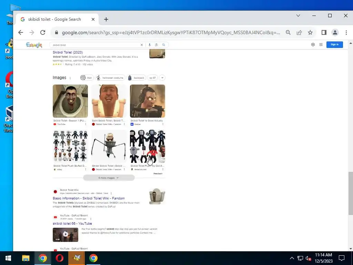This screenshot has height=265, width=353.
Task: Clear the Google search box with X
Action: click(142, 45)
